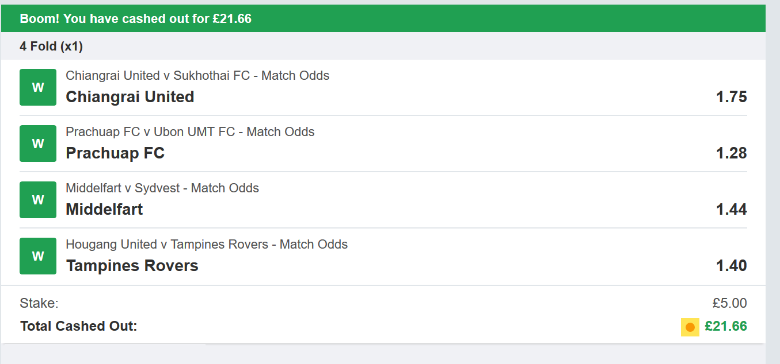The width and height of the screenshot is (780, 364).
Task: Select the 4 Fold (x1) header
Action: [51, 47]
